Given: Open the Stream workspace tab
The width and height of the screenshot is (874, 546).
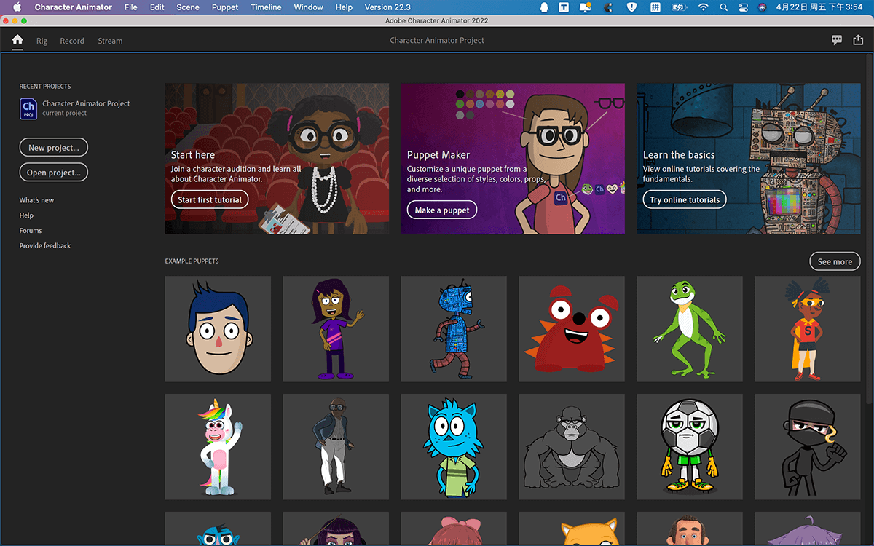Looking at the screenshot, I should tap(110, 41).
